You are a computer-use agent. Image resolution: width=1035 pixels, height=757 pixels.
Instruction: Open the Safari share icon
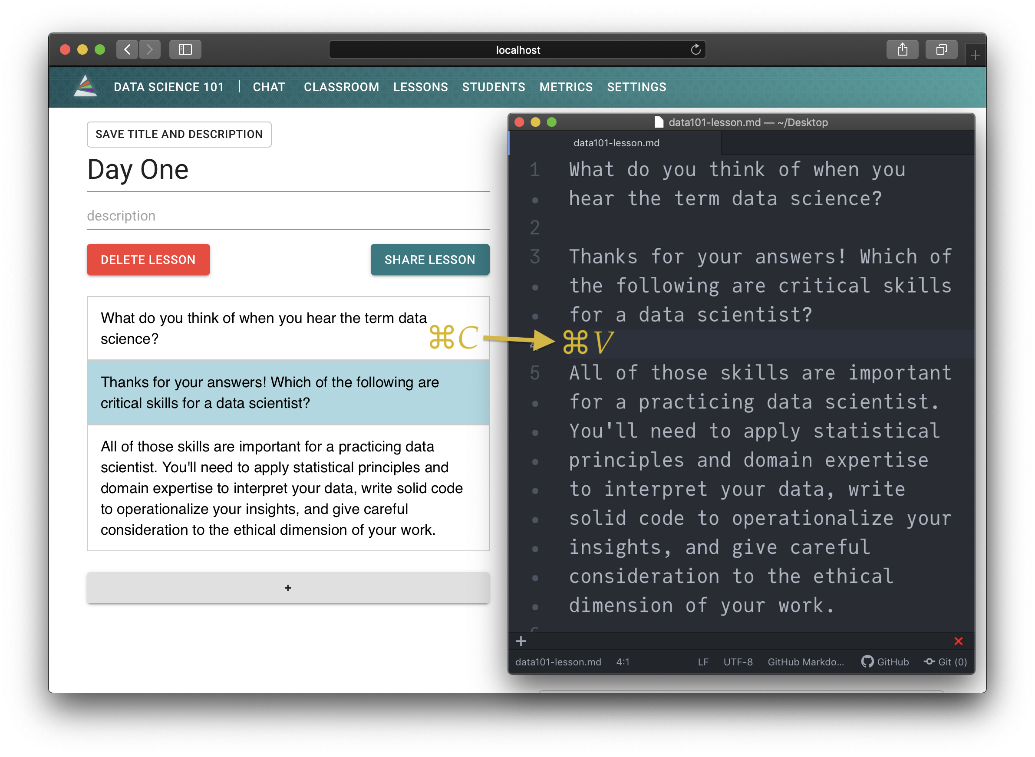tap(902, 49)
